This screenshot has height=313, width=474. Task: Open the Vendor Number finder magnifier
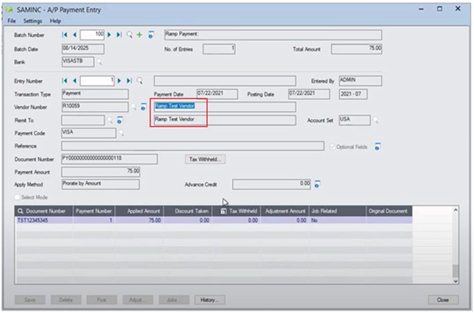tap(133, 107)
